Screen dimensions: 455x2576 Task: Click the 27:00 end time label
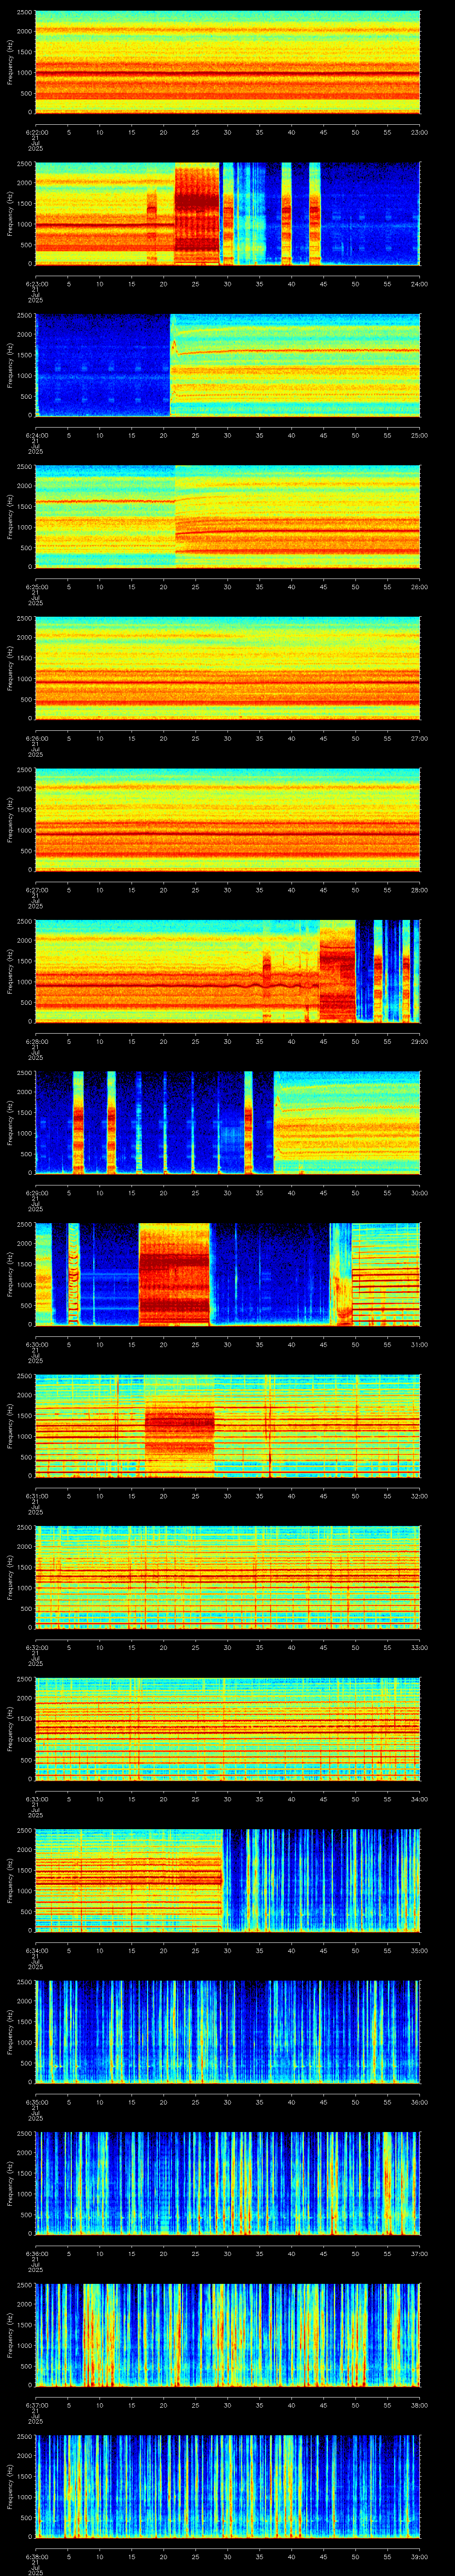[x=419, y=738]
